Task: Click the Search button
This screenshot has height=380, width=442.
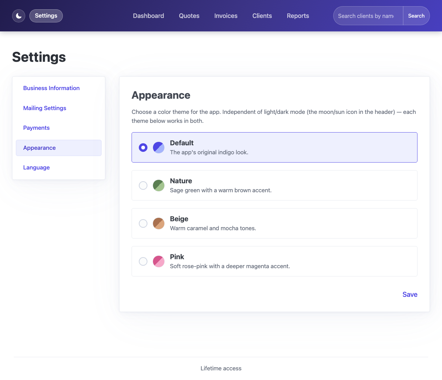Action: (416, 16)
